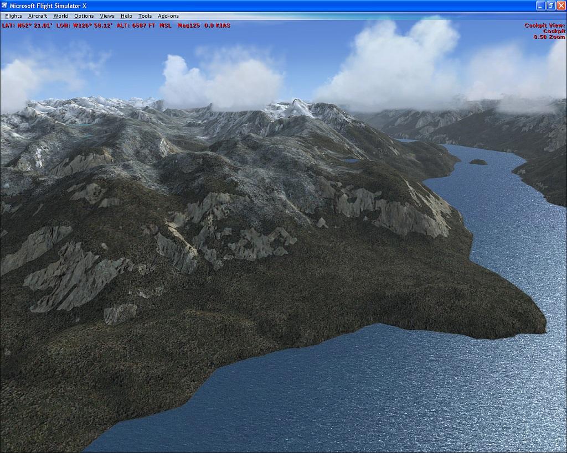This screenshot has width=567, height=453.
Task: Open the Flights menu
Action: 13,16
